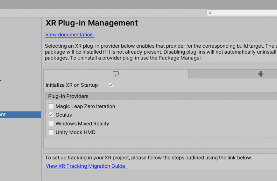
Task: Enable the Unity Mock HMD checkbox
Action: pos(51,132)
